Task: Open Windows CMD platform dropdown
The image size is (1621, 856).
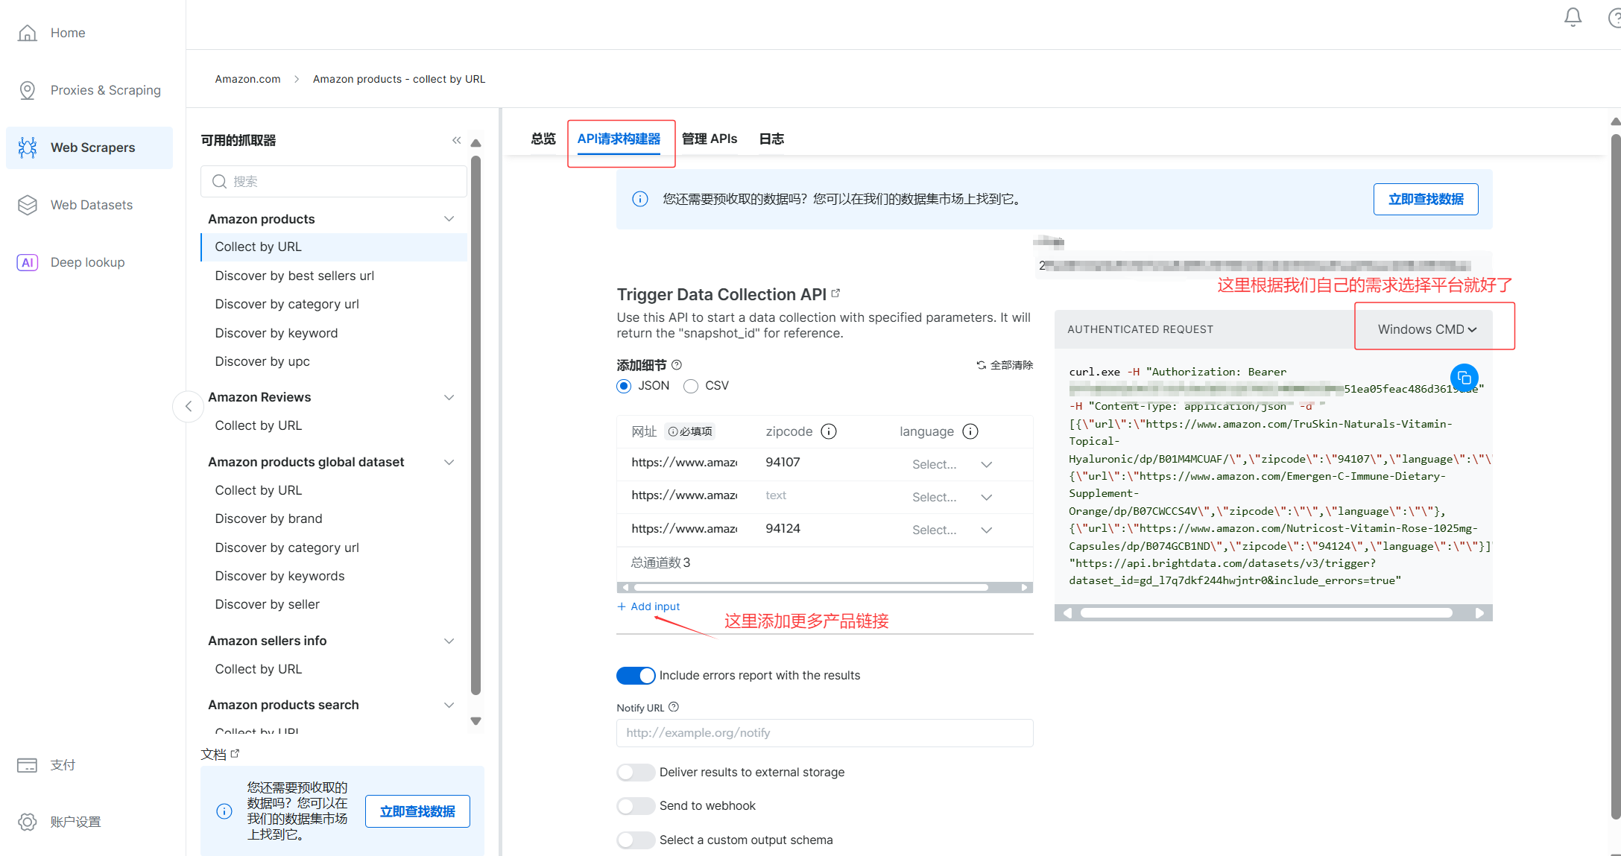Action: click(x=1426, y=329)
